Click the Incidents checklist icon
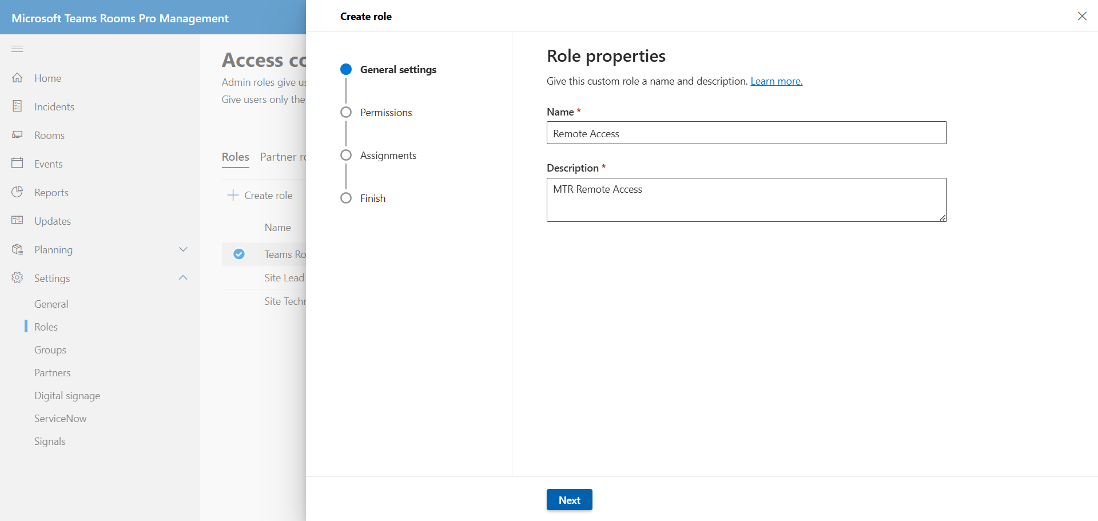The image size is (1098, 521). pos(17,106)
